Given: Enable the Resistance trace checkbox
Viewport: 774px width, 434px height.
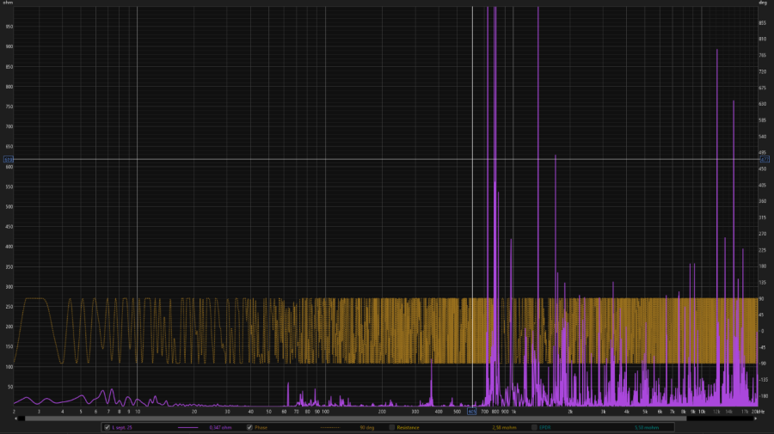Looking at the screenshot, I should point(392,428).
